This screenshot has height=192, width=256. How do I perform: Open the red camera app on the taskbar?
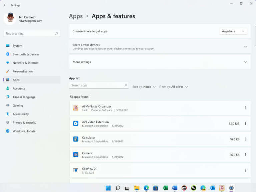184,188
